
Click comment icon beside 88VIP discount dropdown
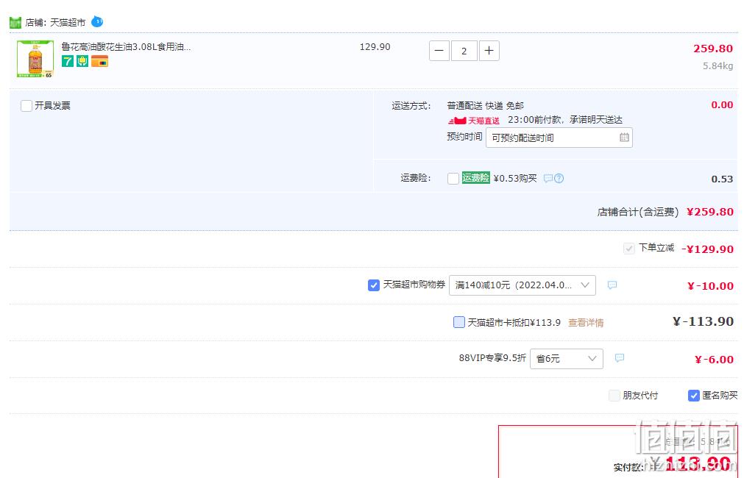pos(619,358)
